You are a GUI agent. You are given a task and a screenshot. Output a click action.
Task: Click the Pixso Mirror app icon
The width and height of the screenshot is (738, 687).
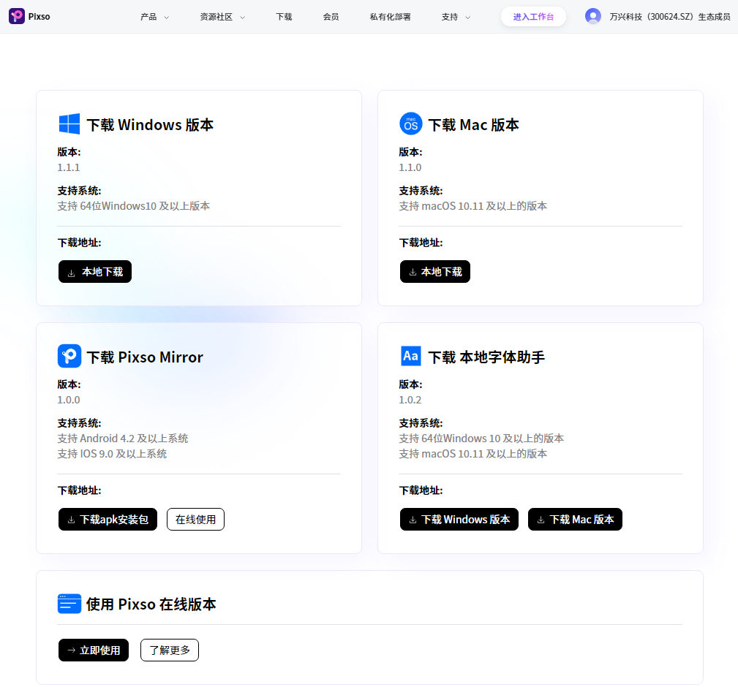point(69,357)
